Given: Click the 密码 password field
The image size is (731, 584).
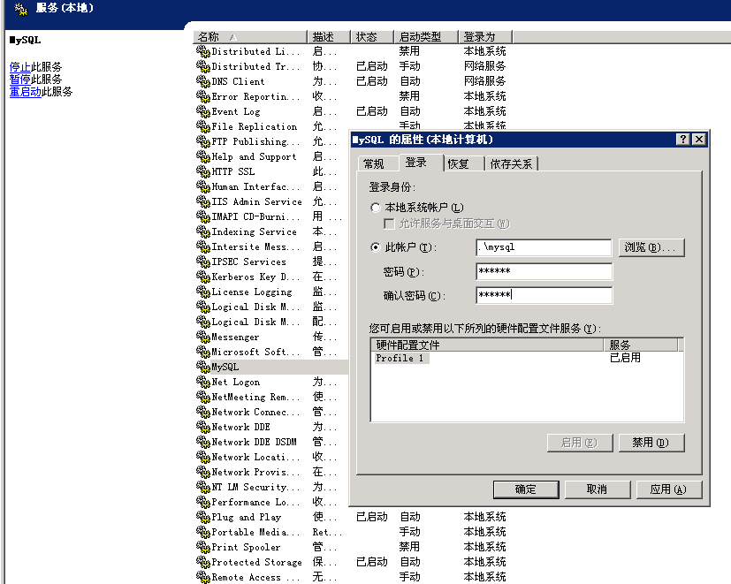Looking at the screenshot, I should (544, 271).
